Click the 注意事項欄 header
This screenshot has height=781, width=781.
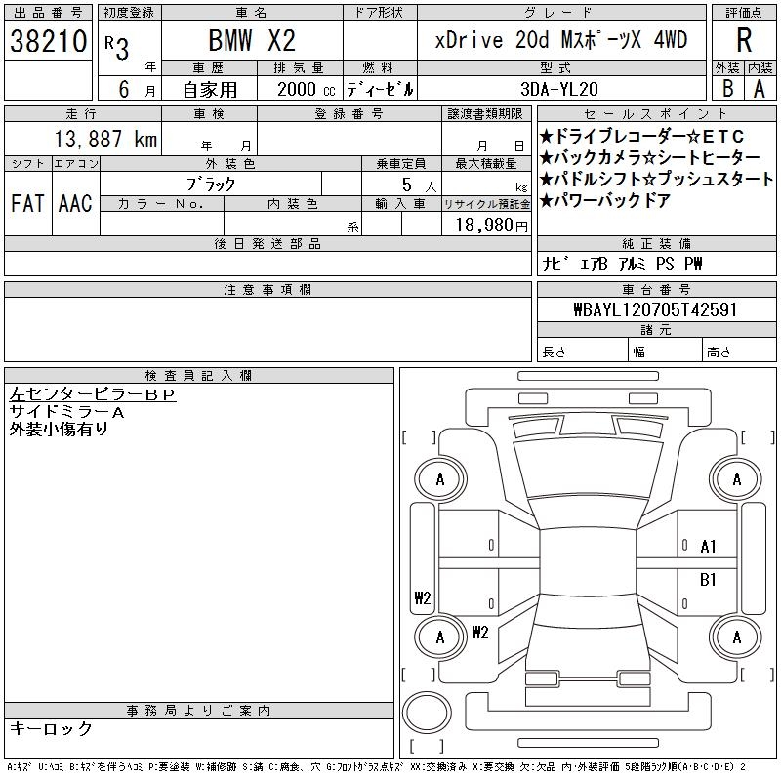(267, 289)
